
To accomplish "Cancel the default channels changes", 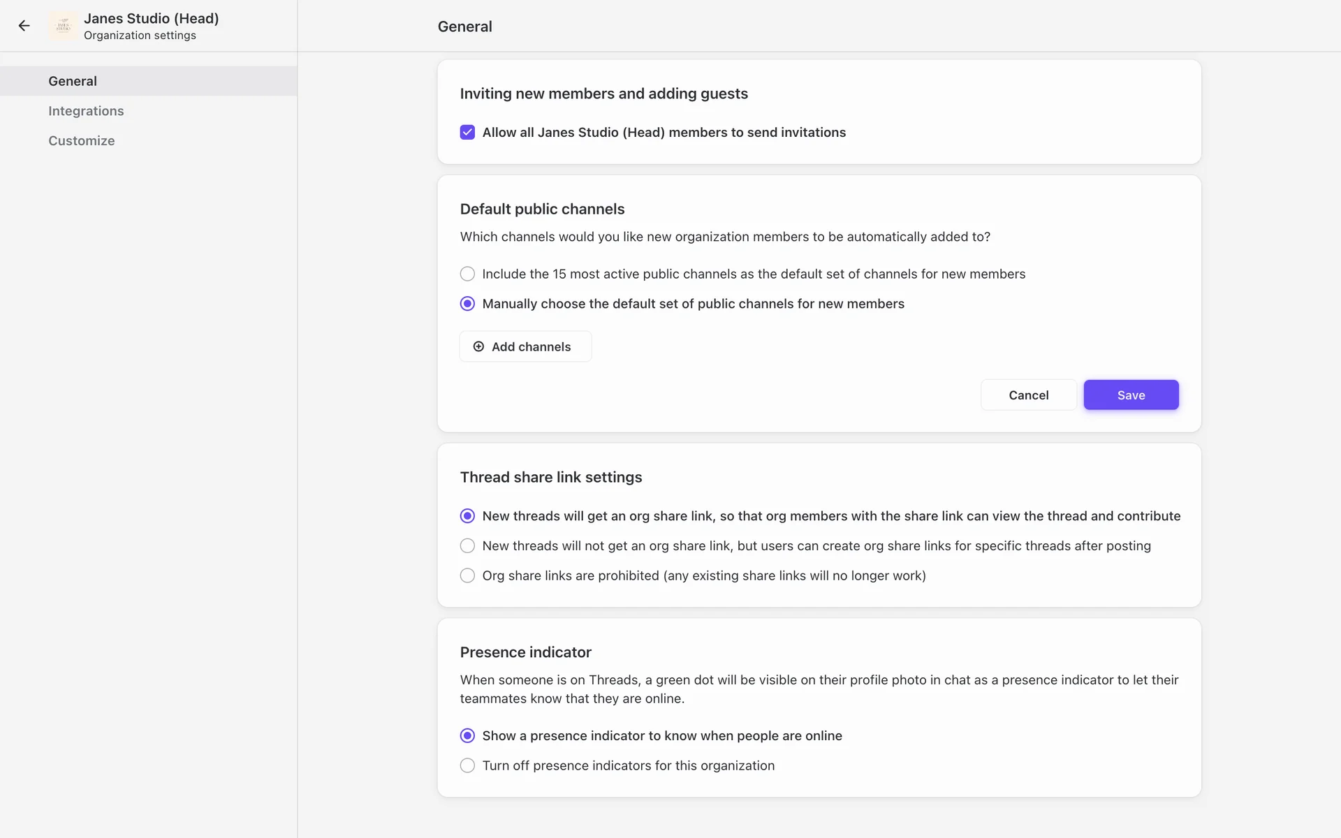I will pyautogui.click(x=1028, y=395).
